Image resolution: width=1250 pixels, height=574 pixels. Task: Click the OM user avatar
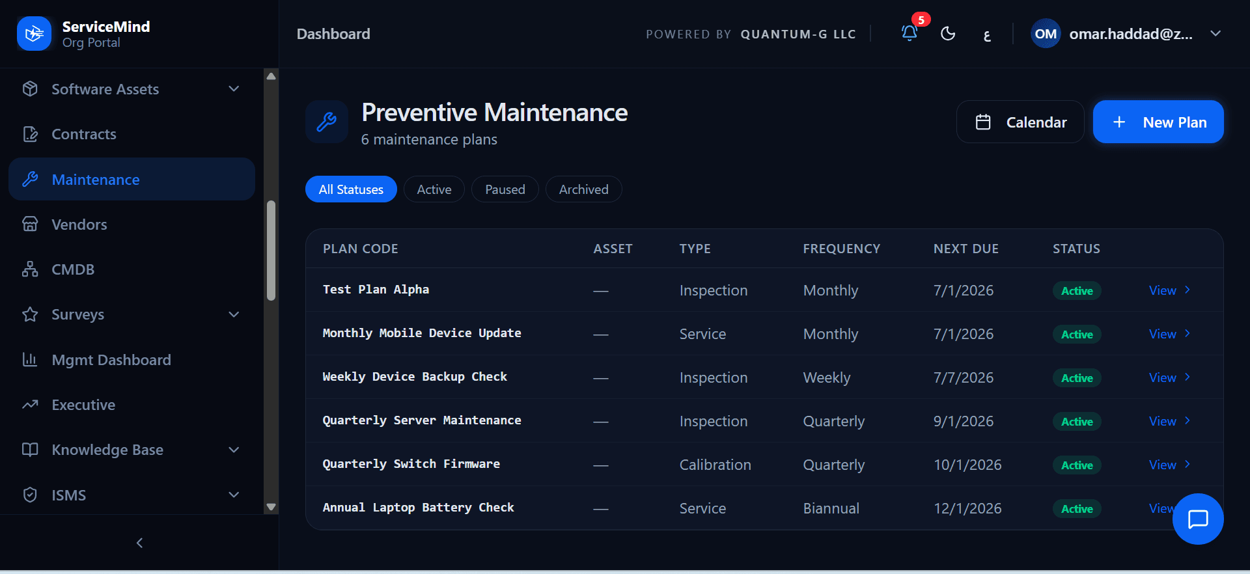click(1046, 34)
